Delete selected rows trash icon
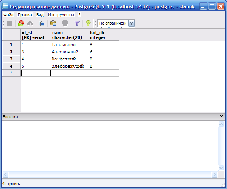The width and height of the screenshot is (227, 189). point(65,23)
